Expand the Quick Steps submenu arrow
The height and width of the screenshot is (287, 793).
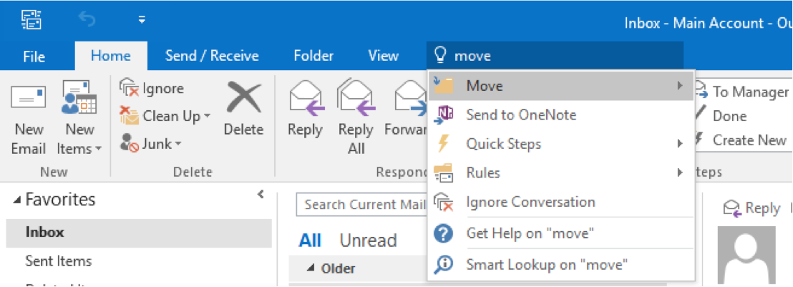pos(680,144)
